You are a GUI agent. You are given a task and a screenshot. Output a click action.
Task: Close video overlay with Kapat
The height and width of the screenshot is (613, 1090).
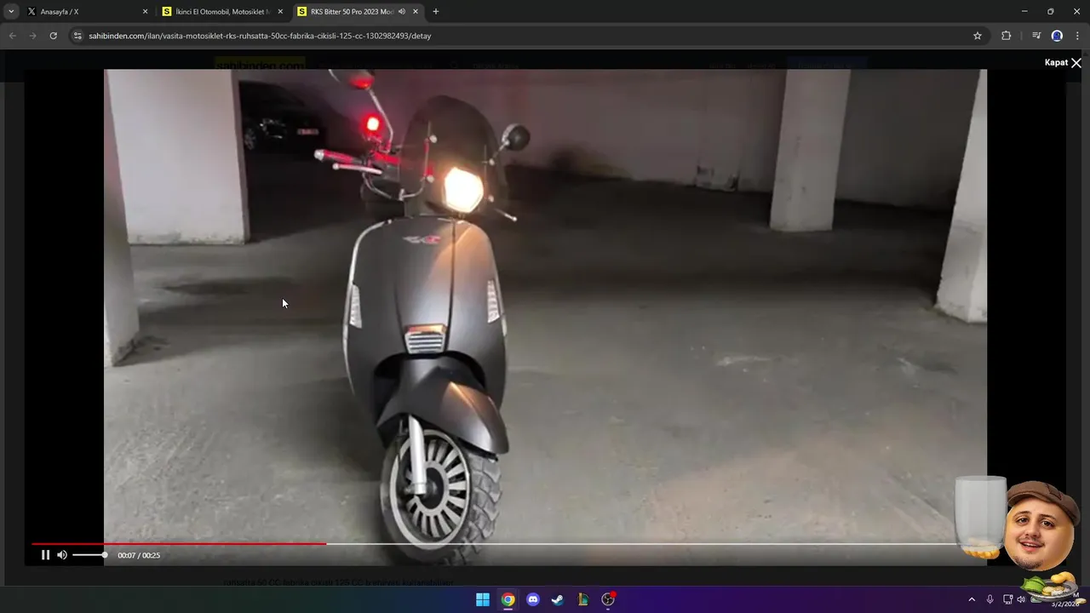1063,63
